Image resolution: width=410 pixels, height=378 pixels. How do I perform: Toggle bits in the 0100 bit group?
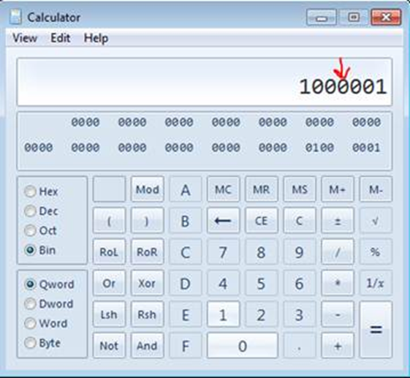tap(319, 148)
